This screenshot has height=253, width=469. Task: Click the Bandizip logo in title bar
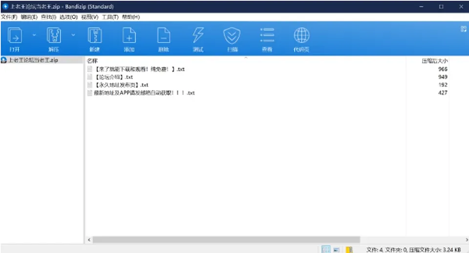5,6
